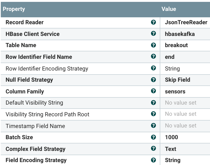
Task: Select the Complex Field Strategy value Text
Action: click(170, 149)
